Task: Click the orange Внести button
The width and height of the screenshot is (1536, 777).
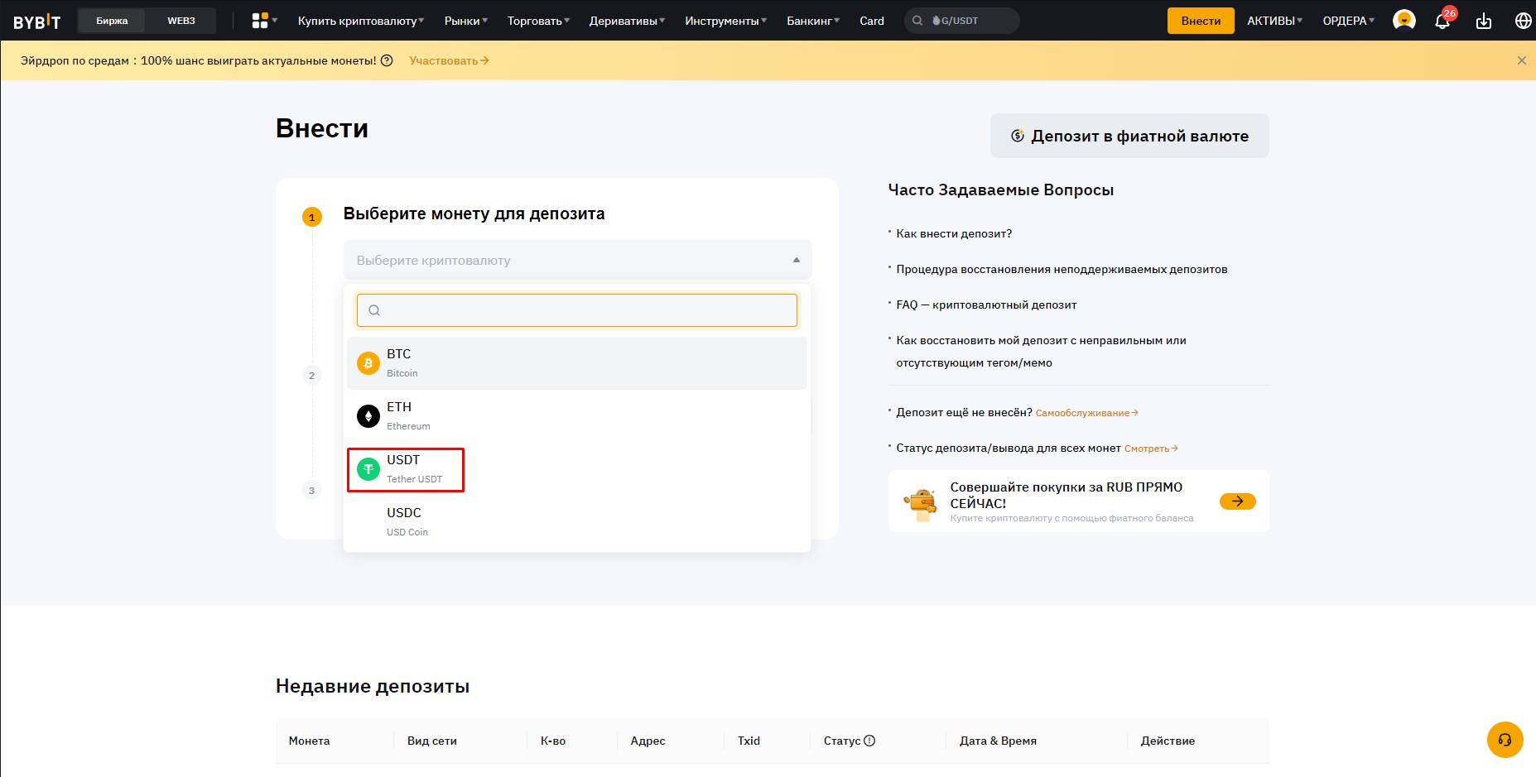Action: 1201,21
